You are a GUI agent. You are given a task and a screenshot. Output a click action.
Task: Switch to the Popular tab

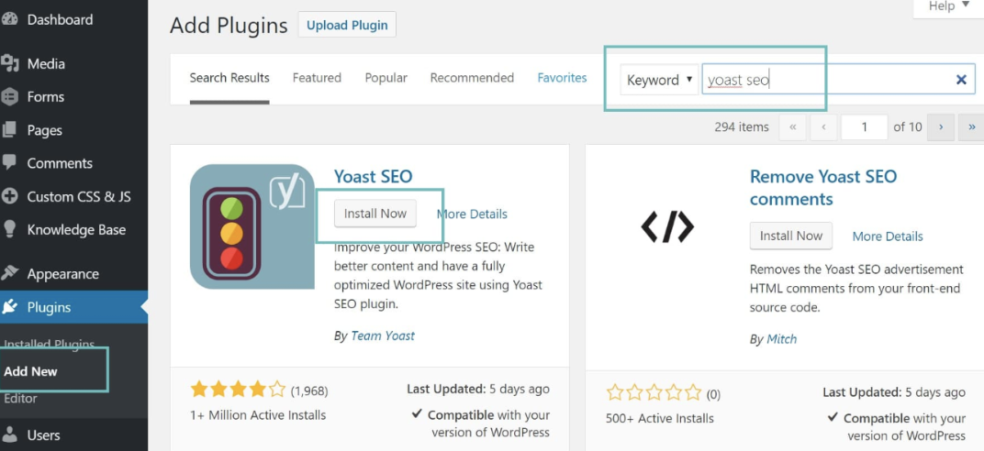(x=386, y=78)
